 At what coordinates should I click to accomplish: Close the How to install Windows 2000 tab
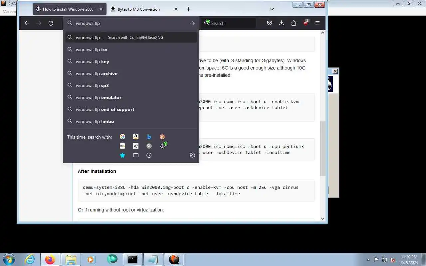tap(101, 9)
